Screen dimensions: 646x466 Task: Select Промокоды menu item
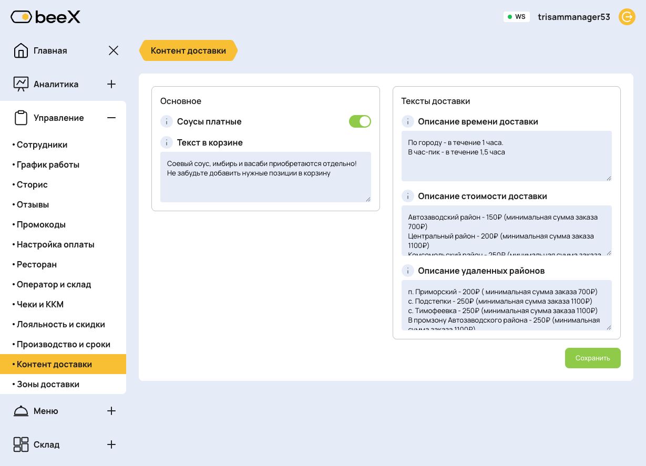(x=63, y=224)
